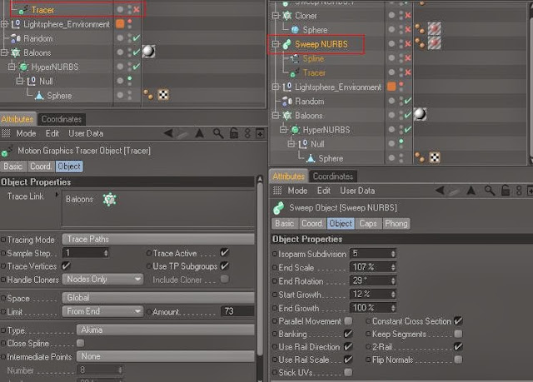Image resolution: width=533 pixels, height=382 pixels.
Task: Open the Space dropdown showing Global
Action: coord(158,298)
